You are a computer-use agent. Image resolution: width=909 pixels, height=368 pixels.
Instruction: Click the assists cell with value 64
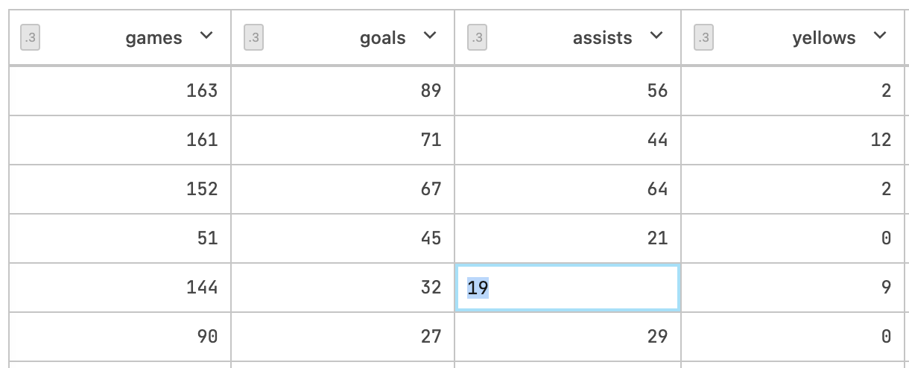tap(657, 189)
